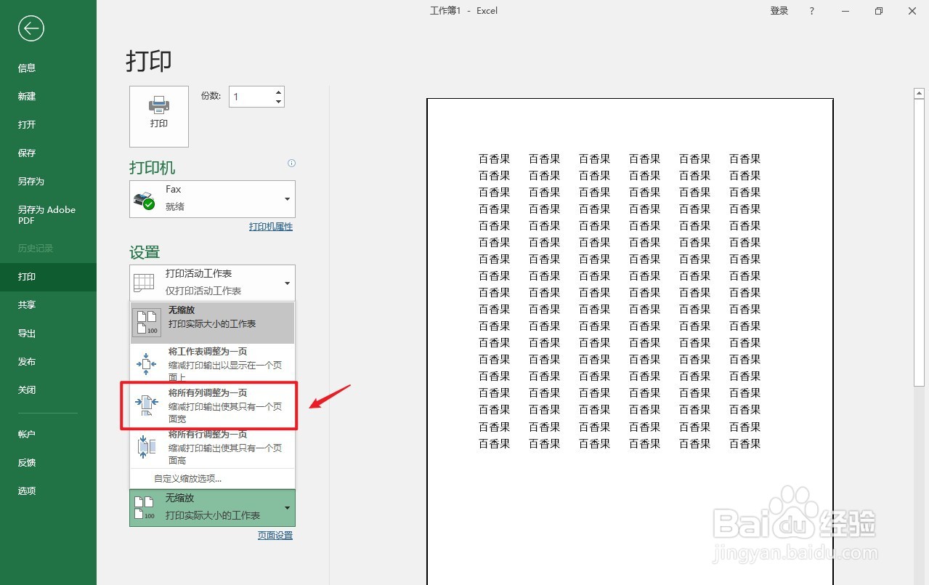Click the big 打印 print icon button
This screenshot has width=929, height=585.
[x=158, y=116]
